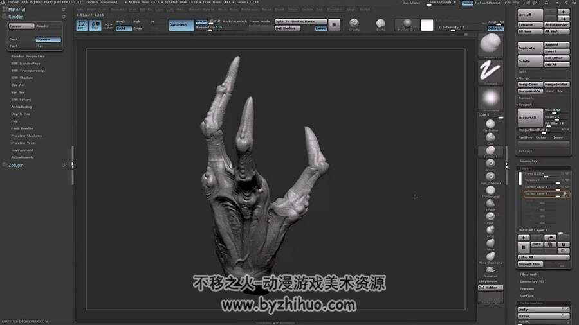579x325 pixels.
Task: Click Duplicate subtool button
Action: coord(530,48)
